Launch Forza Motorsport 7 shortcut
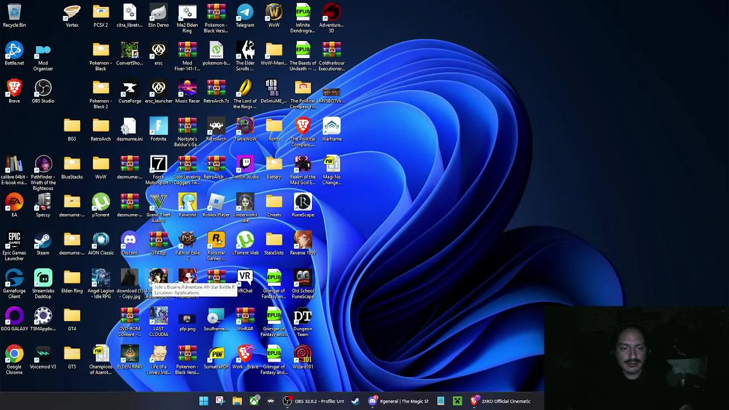This screenshot has height=410, width=729. (x=158, y=171)
